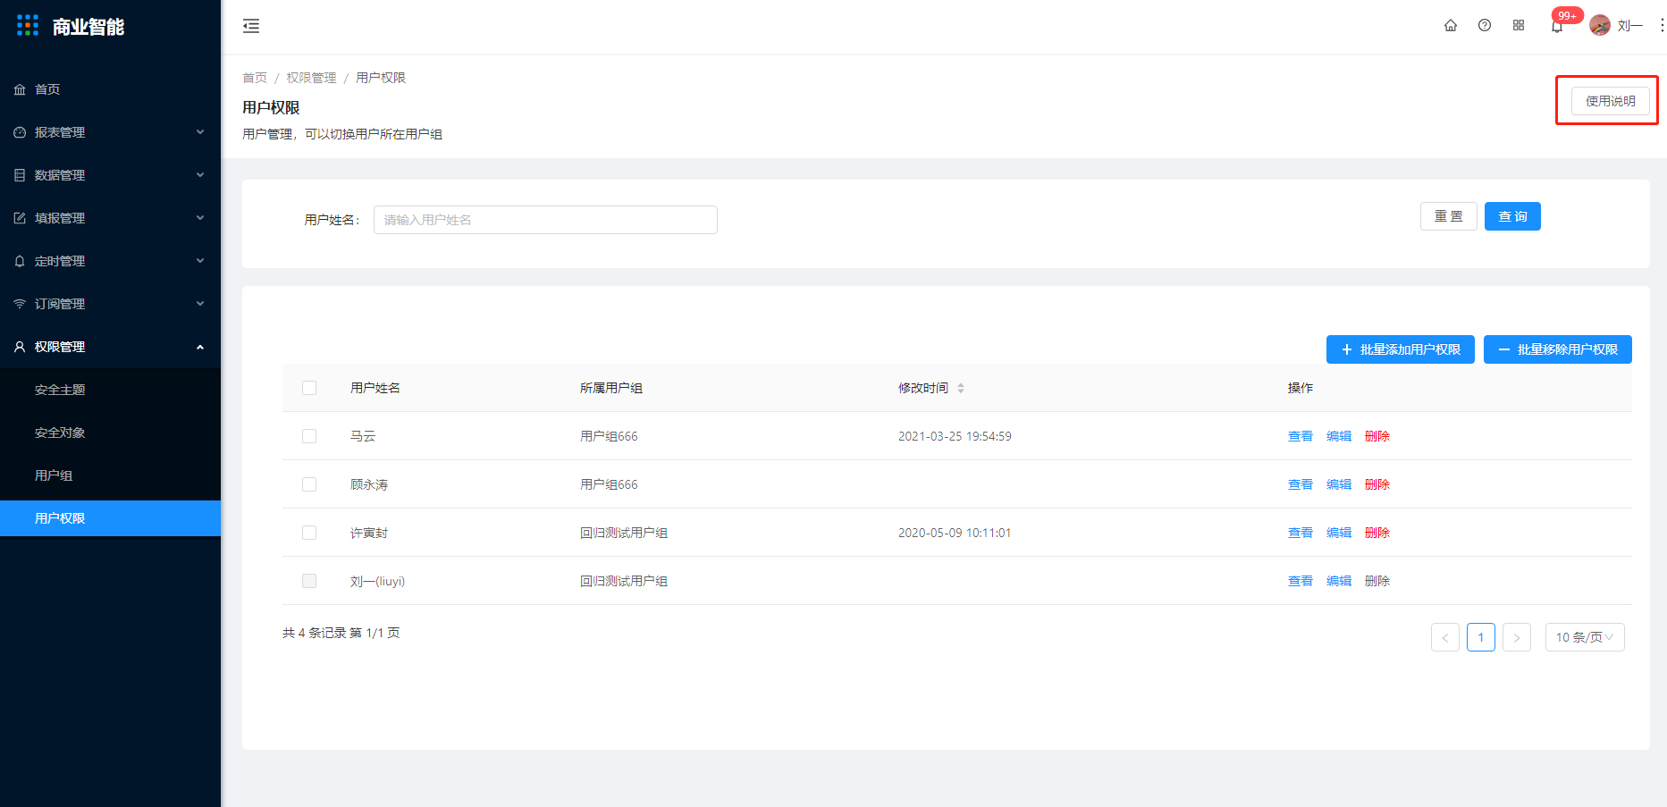Click 查看 for 刘一(liuyi)

(1301, 581)
